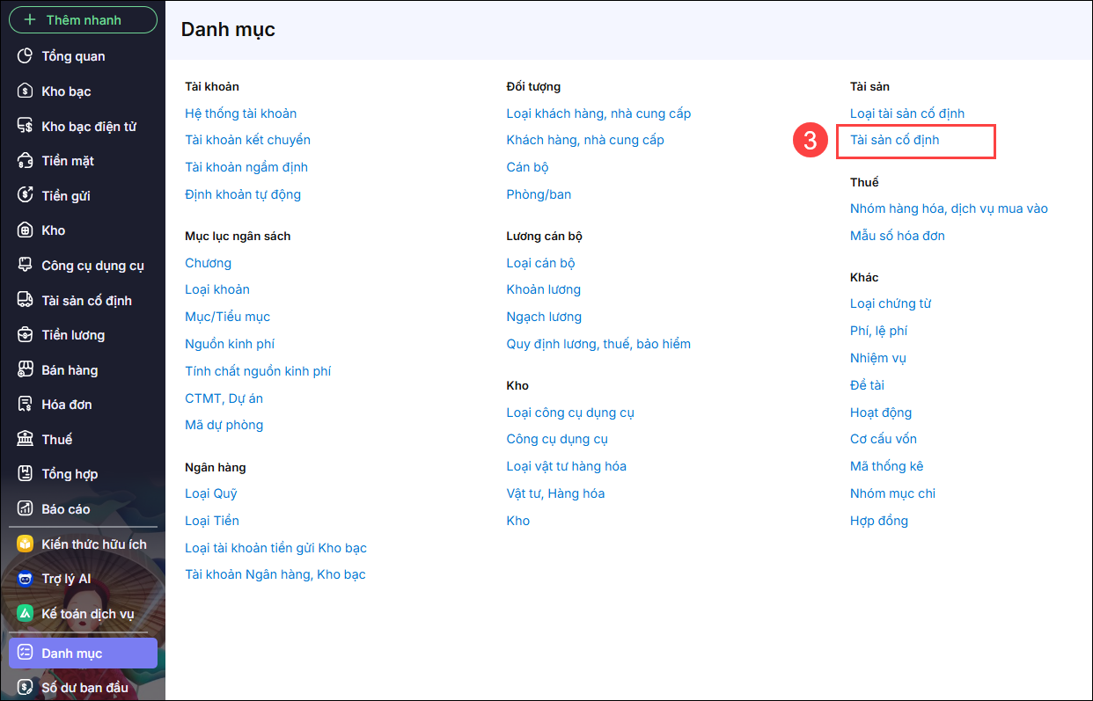Click the Trợ lý AI robot icon
Viewport: 1093px width, 701px height.
(26, 579)
